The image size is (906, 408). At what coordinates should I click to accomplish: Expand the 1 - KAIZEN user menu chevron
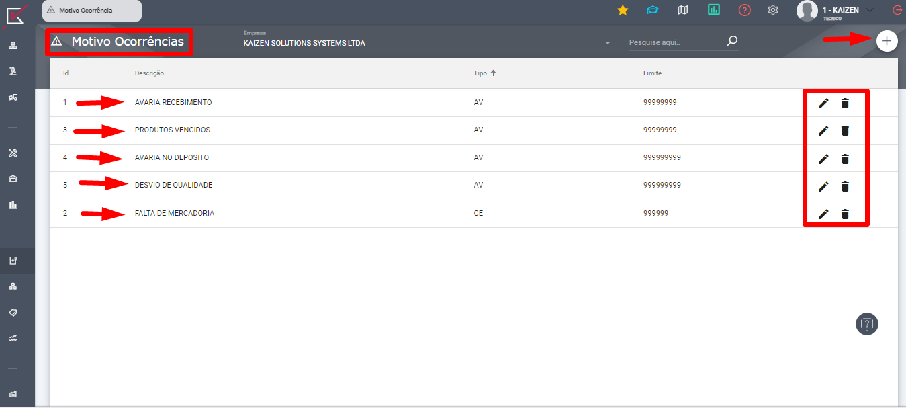pos(870,10)
